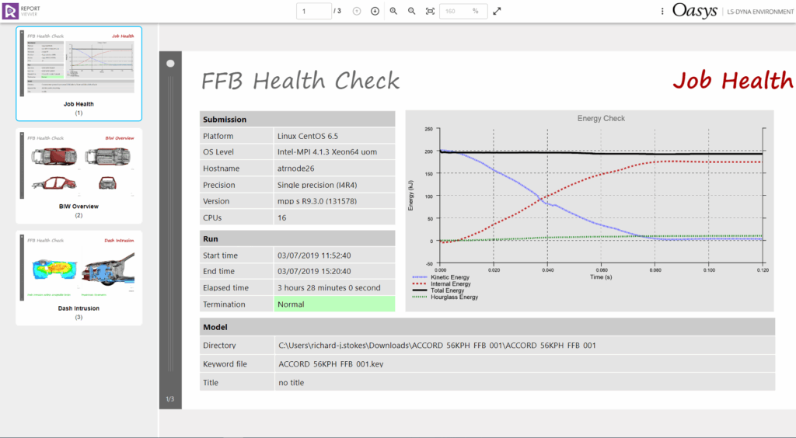This screenshot has height=438, width=796.
Task: Enter fullscreen with the expand arrows icon
Action: click(497, 11)
